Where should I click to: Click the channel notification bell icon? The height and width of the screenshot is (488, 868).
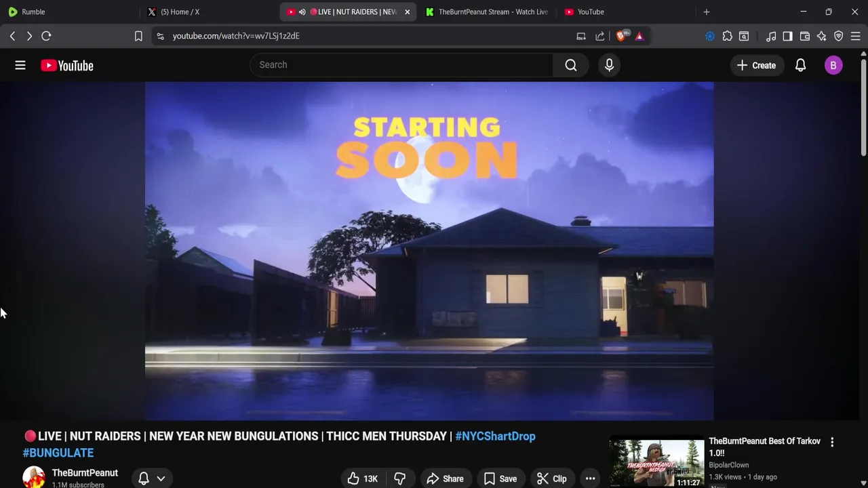tap(144, 479)
